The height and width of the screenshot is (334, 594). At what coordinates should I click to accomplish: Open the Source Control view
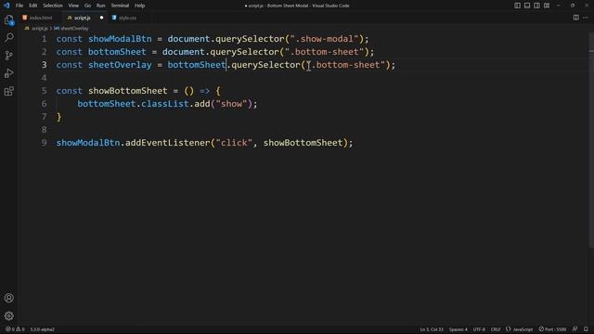(9, 56)
